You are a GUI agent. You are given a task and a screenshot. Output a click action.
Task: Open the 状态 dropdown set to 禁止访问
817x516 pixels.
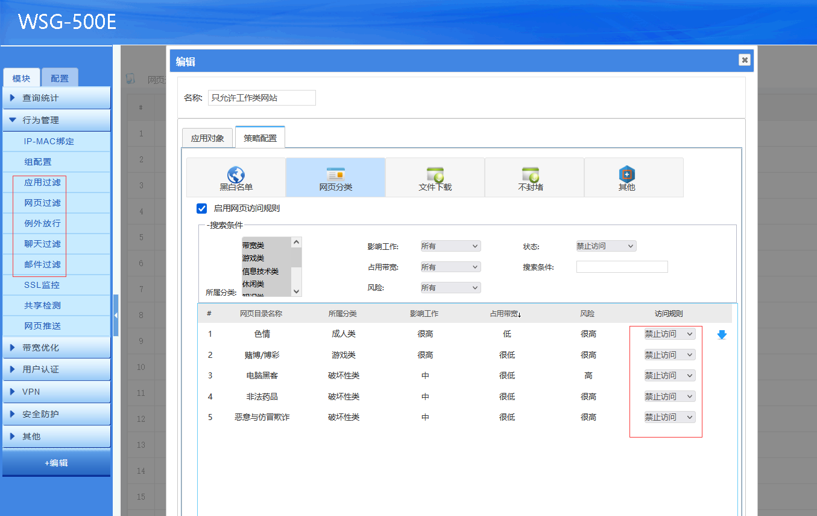[605, 246]
